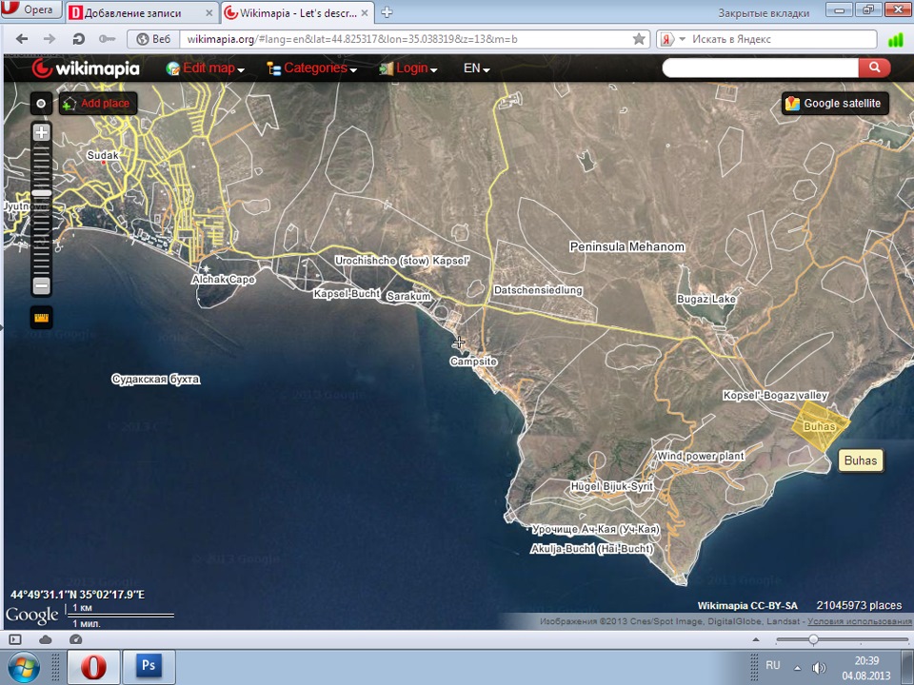Click the Add place button
The height and width of the screenshot is (685, 914).
(98, 104)
